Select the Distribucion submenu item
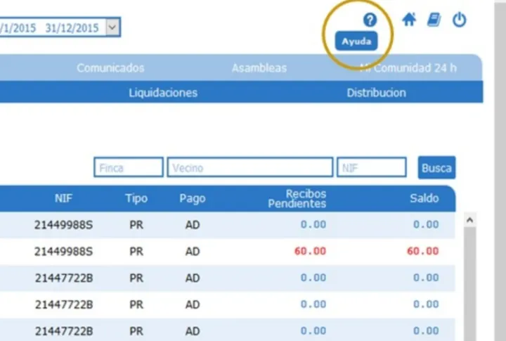This screenshot has height=341, width=506. pyautogui.click(x=376, y=93)
